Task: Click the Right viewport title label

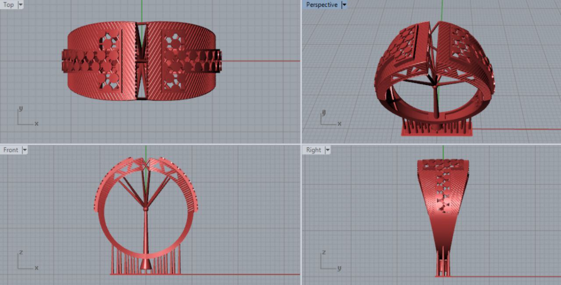Action: point(313,150)
